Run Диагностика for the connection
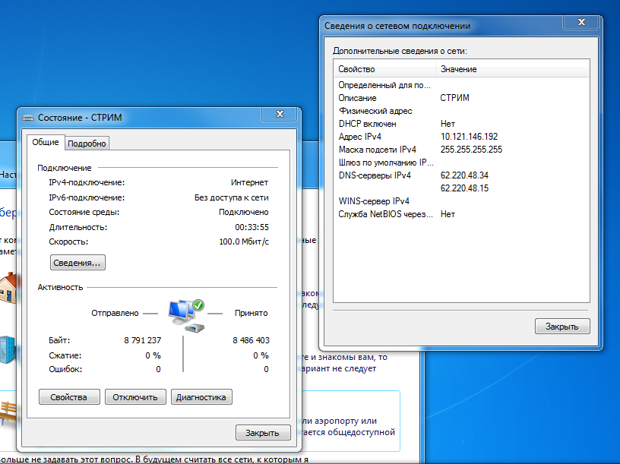The width and height of the screenshot is (620, 464). pos(201,397)
